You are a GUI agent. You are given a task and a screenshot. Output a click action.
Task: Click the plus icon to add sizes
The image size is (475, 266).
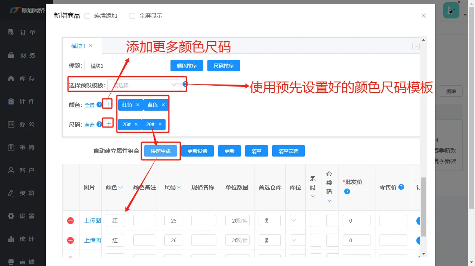click(109, 124)
